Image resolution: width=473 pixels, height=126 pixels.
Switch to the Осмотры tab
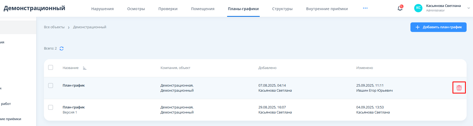(x=136, y=9)
